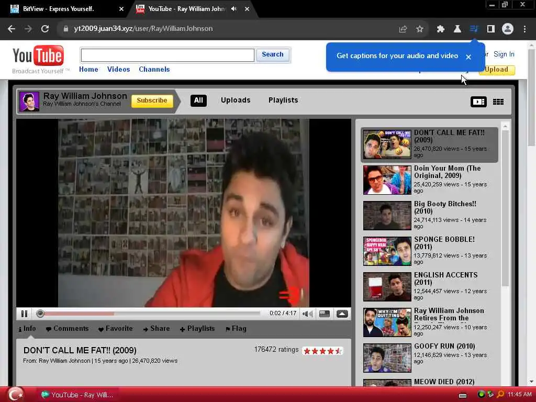Image resolution: width=536 pixels, height=402 pixels.
Task: Open Ray William Johnson's channel avatar
Action: pos(29,102)
